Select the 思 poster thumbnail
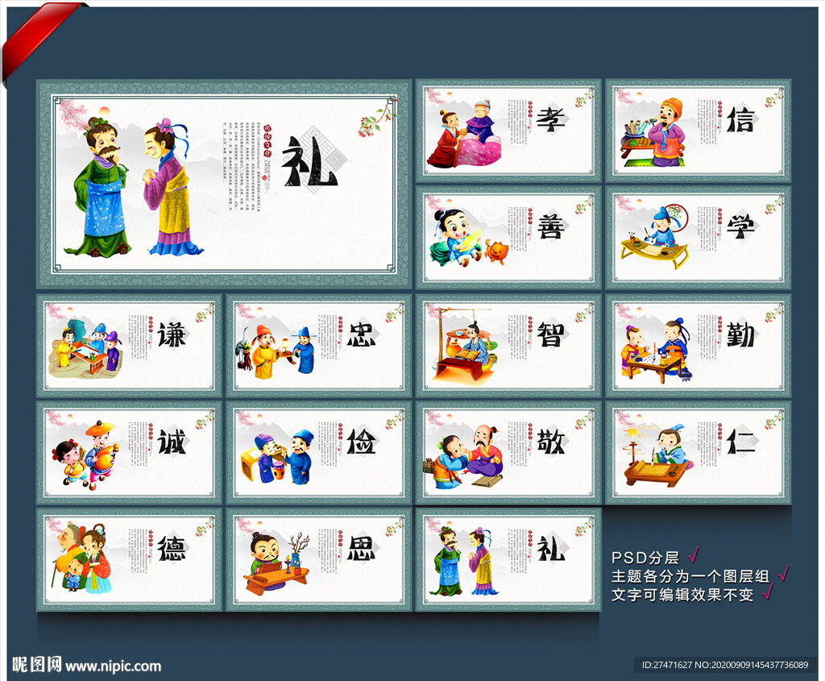The height and width of the screenshot is (681, 825). (x=319, y=559)
